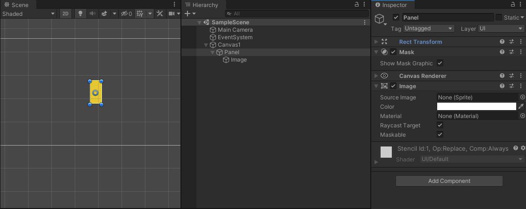Open Source Image object picker circle
The height and width of the screenshot is (209, 526).
pos(522,97)
